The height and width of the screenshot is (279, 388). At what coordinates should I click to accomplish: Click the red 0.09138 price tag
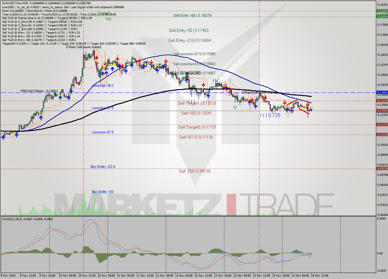382,168
